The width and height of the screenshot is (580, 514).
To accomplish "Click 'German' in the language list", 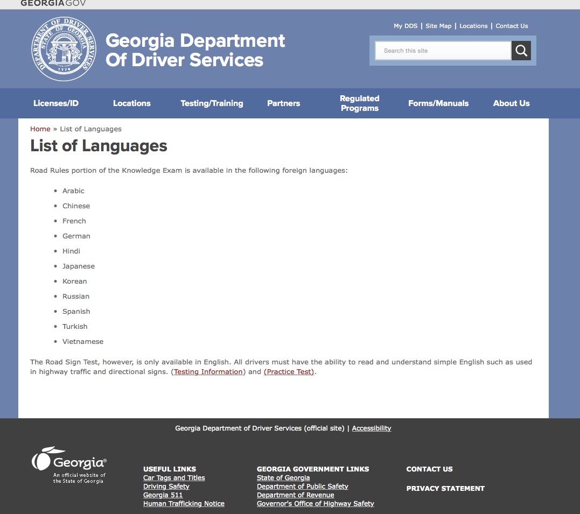I will point(76,236).
